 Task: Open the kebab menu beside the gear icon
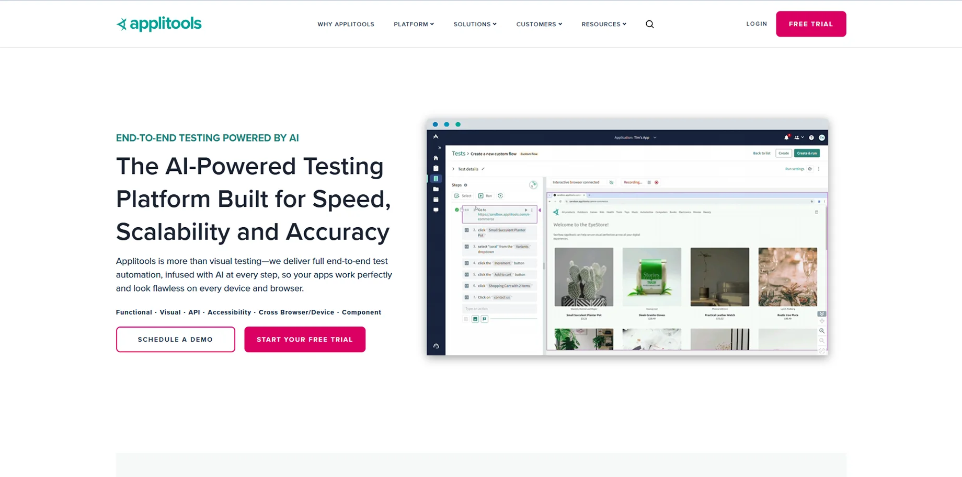pyautogui.click(x=819, y=169)
